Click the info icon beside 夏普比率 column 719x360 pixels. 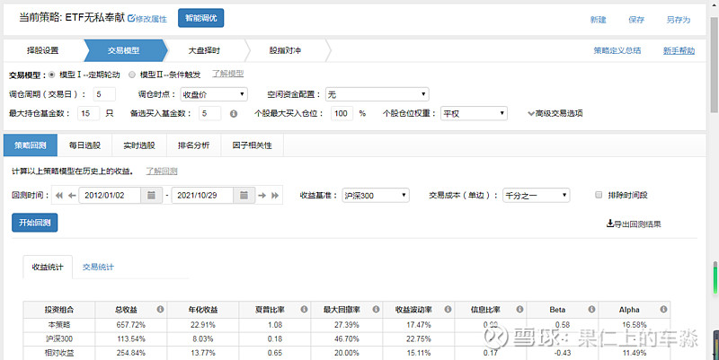(x=304, y=310)
